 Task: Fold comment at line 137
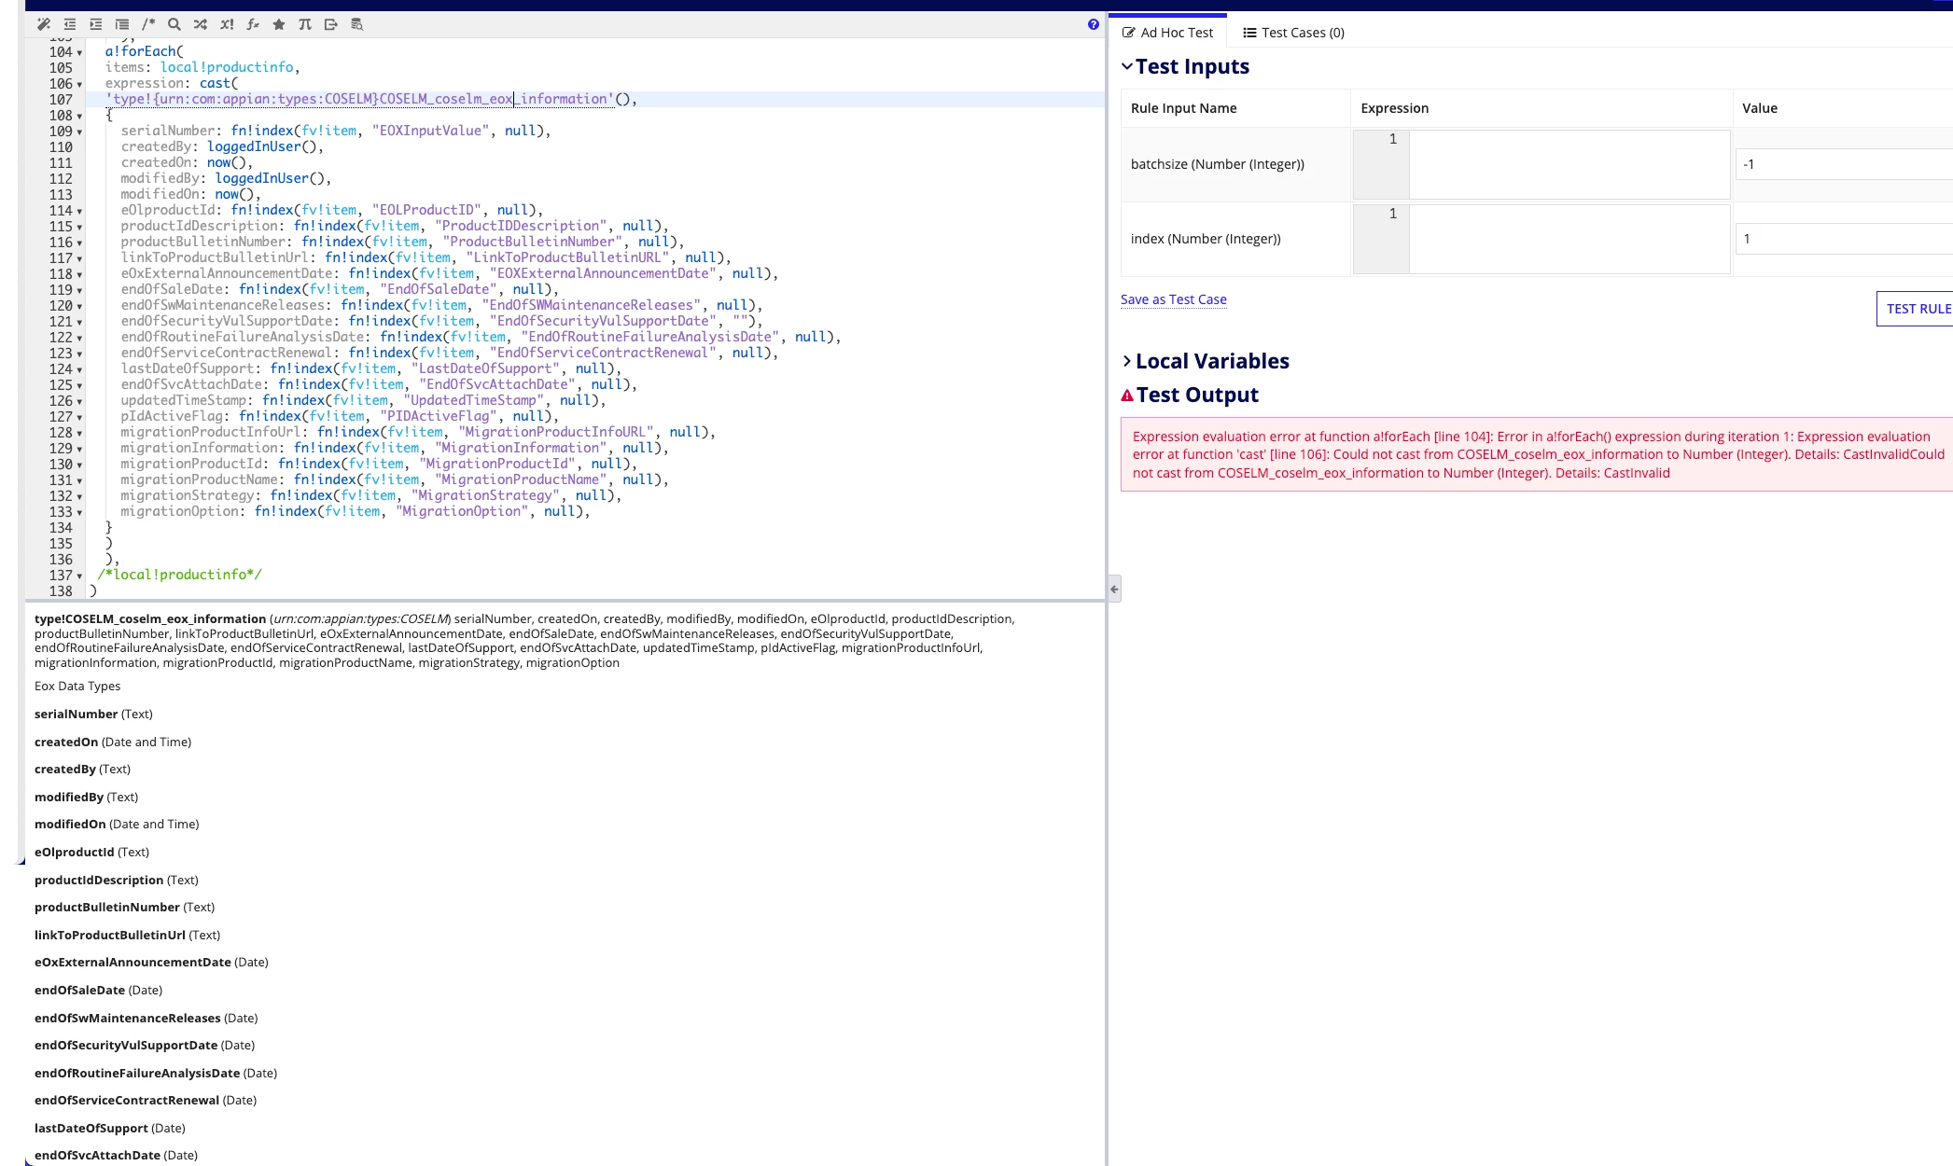[79, 576]
